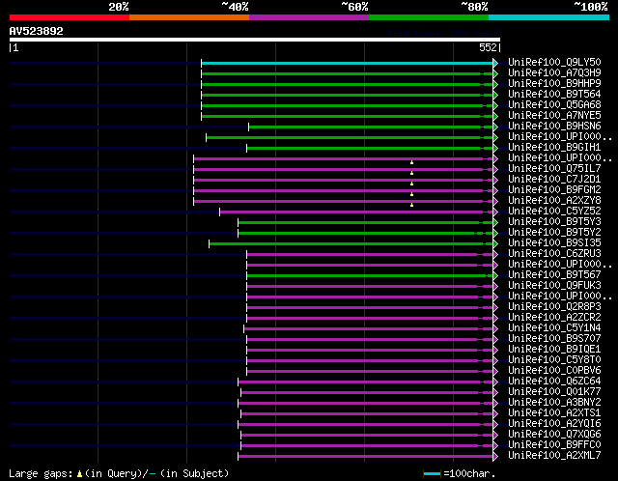
Task: Click the orange ~40% identity legend segment
Action: [189, 17]
